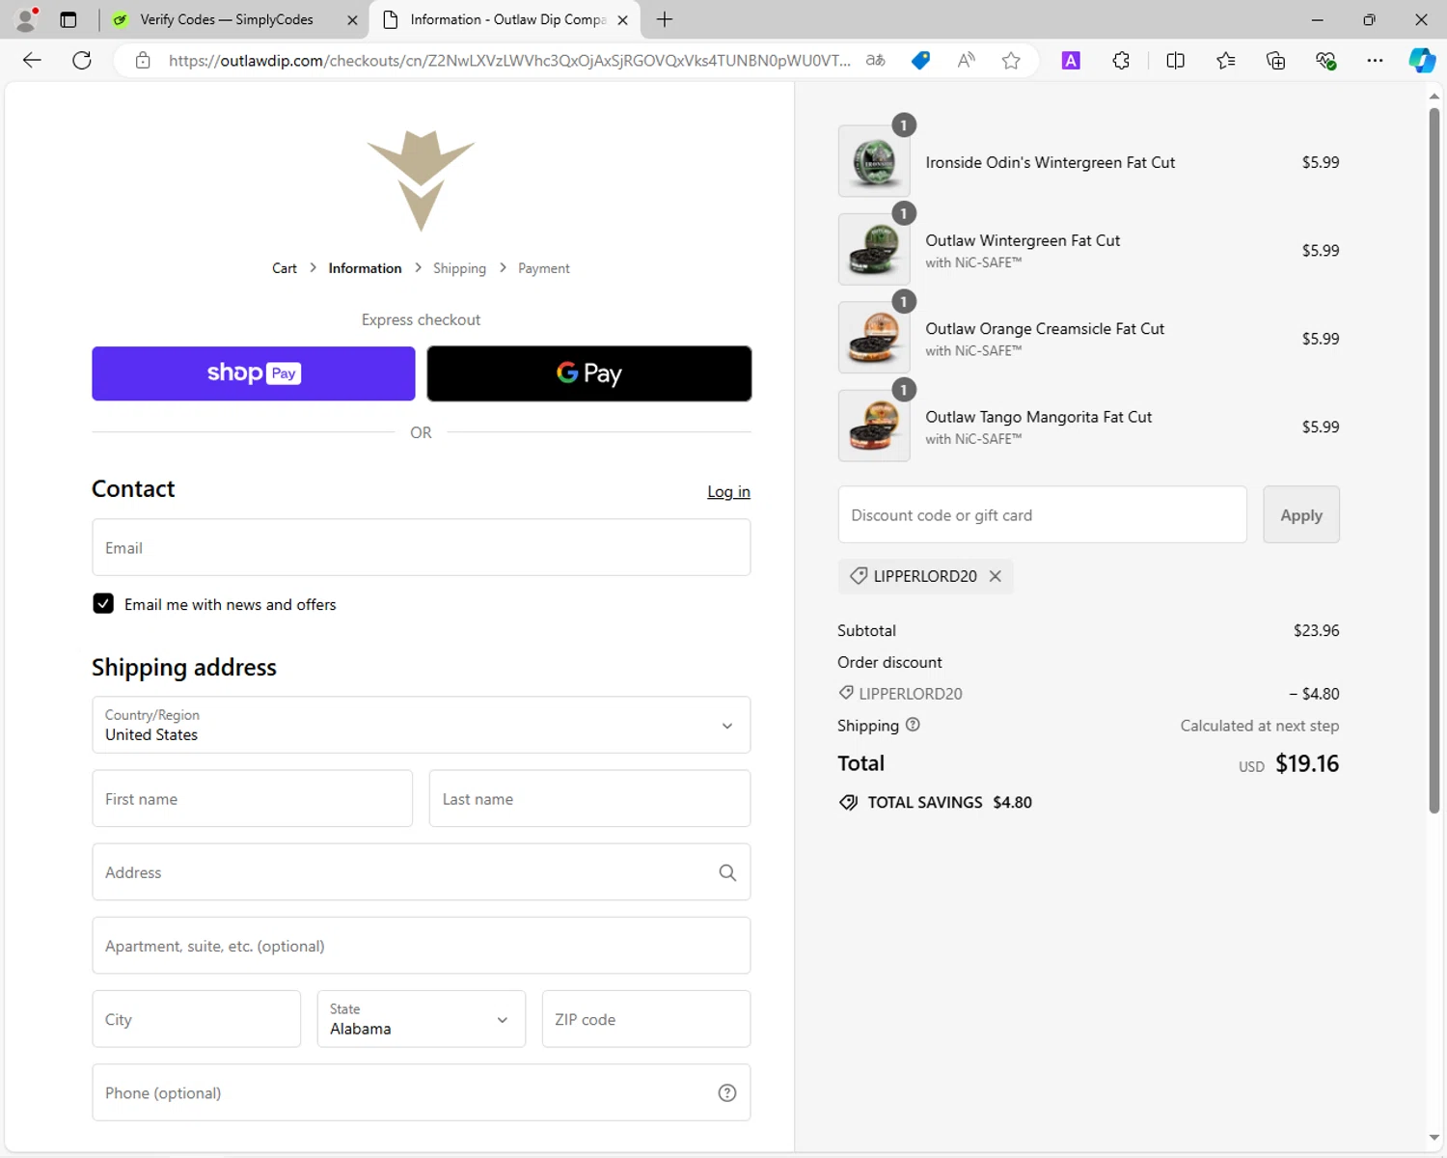Go back to Cart breadcrumb
The width and height of the screenshot is (1447, 1158).
pyautogui.click(x=285, y=268)
